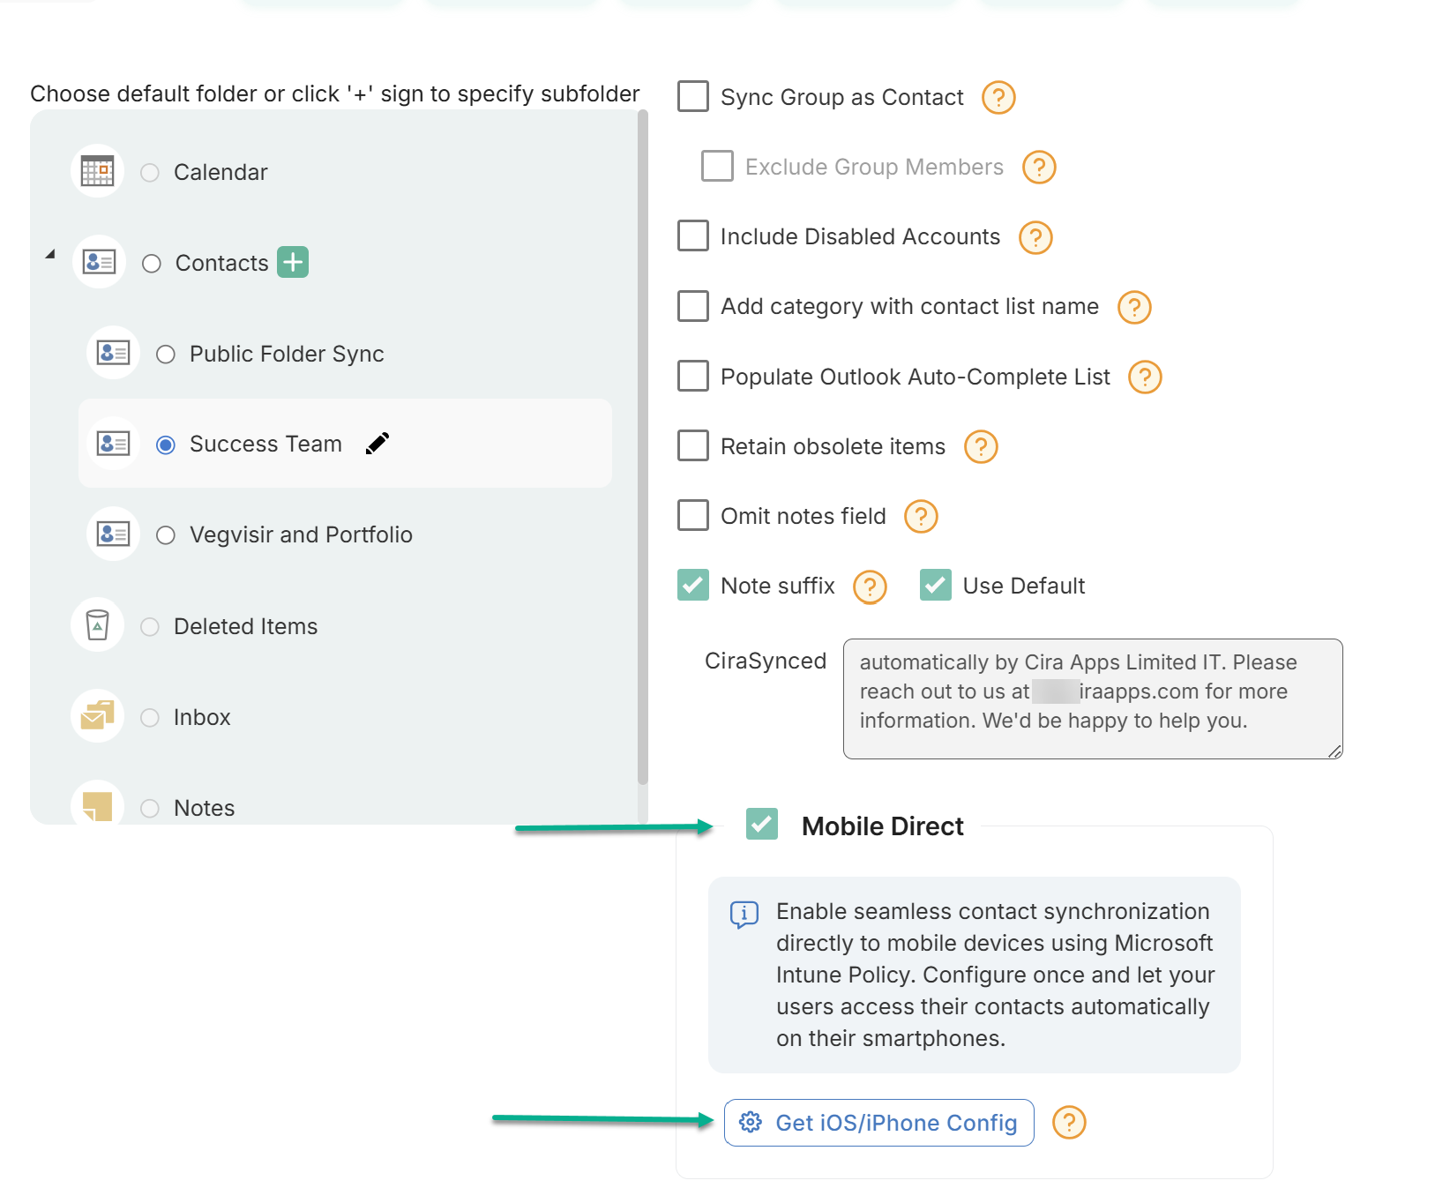The width and height of the screenshot is (1450, 1203).
Task: Click the Get iOS/iPhone Config button
Action: (x=878, y=1123)
